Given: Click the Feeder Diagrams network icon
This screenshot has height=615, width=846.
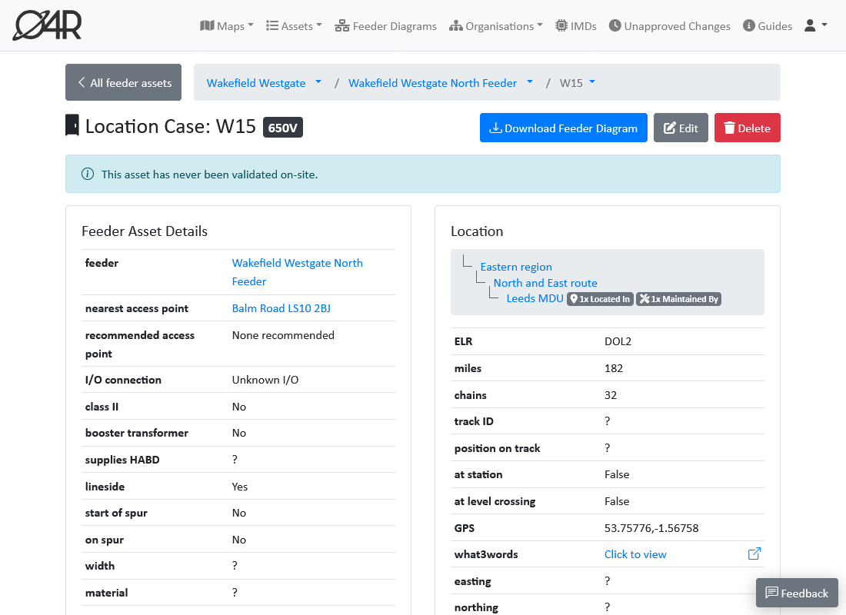Looking at the screenshot, I should coord(342,25).
